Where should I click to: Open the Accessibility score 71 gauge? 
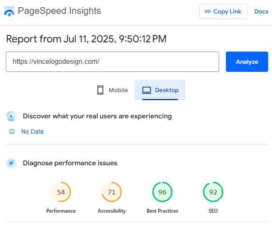click(x=112, y=192)
